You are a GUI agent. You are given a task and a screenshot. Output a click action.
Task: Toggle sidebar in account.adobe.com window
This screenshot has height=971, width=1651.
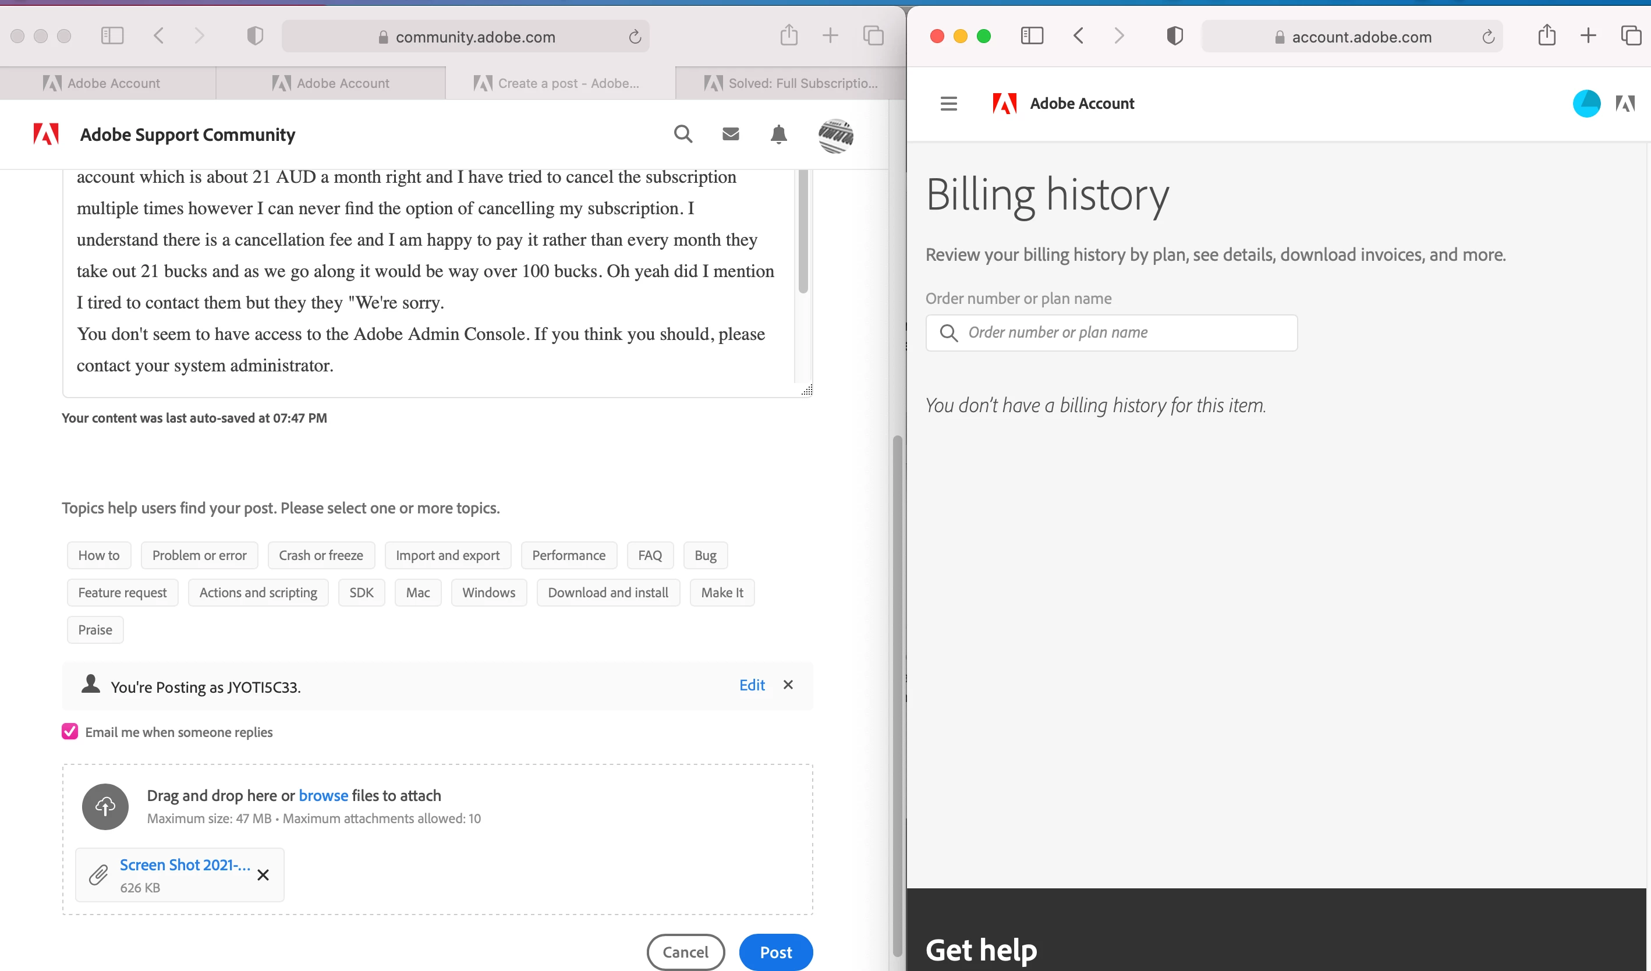(x=1032, y=36)
